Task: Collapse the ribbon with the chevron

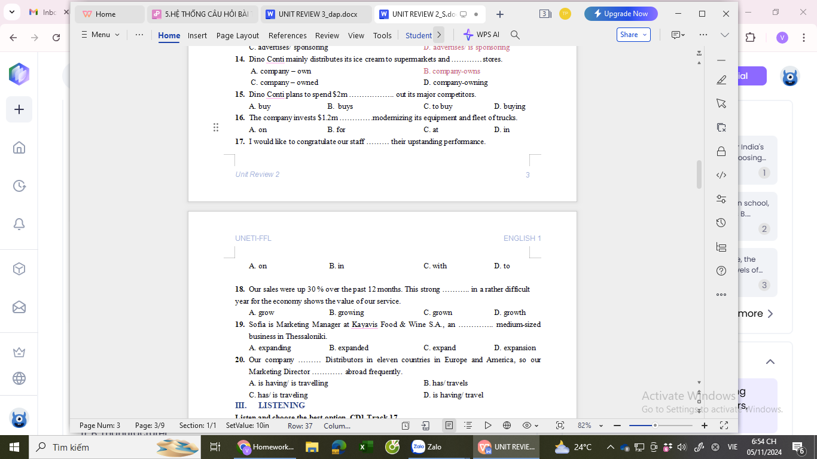Action: 725,35
